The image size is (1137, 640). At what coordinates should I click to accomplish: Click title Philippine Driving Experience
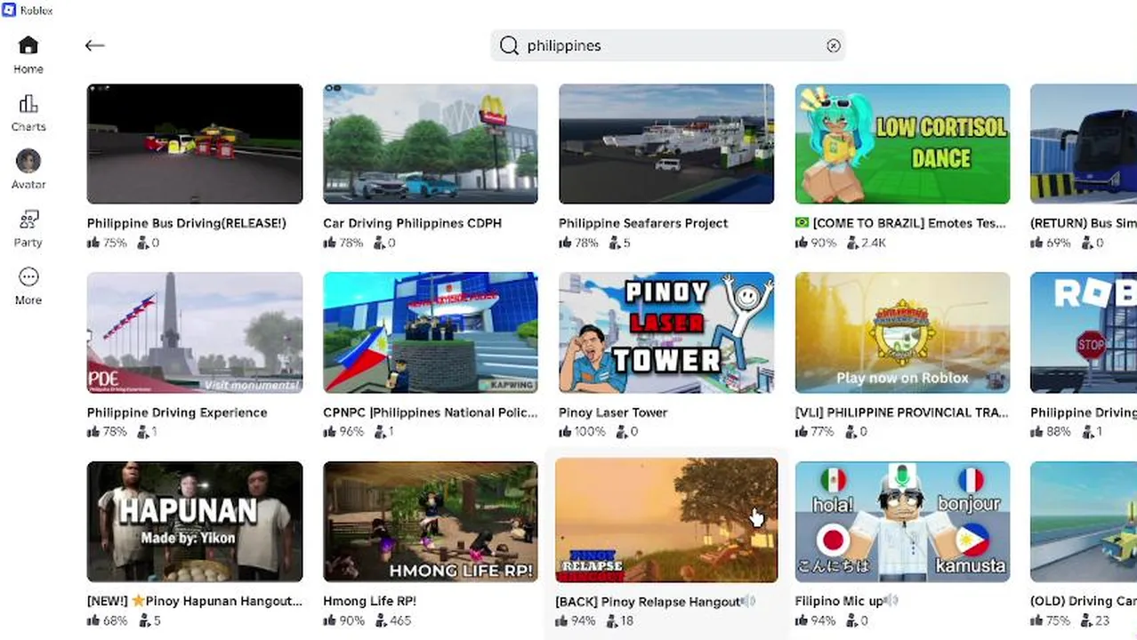pyautogui.click(x=177, y=412)
